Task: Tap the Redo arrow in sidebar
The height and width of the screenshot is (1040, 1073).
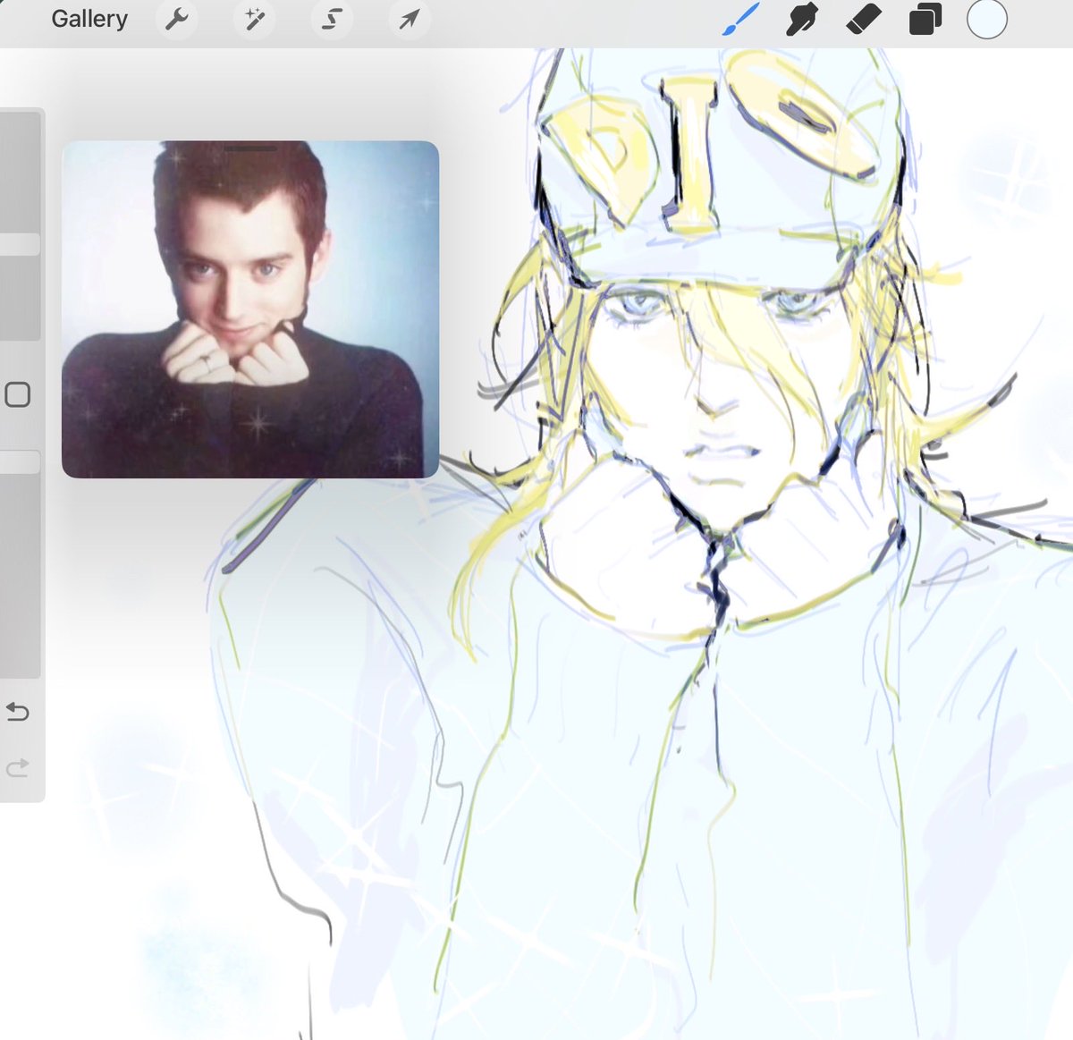Action: click(x=18, y=767)
